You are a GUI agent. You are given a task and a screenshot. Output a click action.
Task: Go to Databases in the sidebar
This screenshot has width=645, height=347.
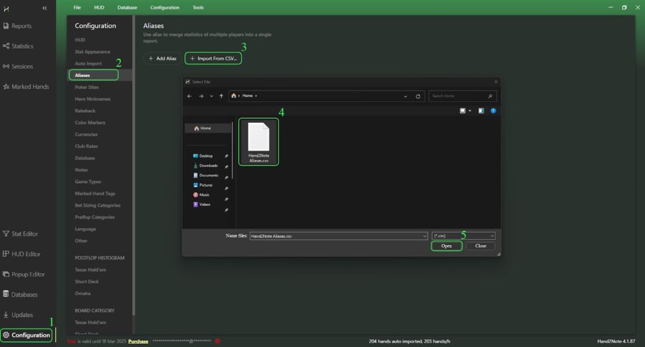[24, 295]
